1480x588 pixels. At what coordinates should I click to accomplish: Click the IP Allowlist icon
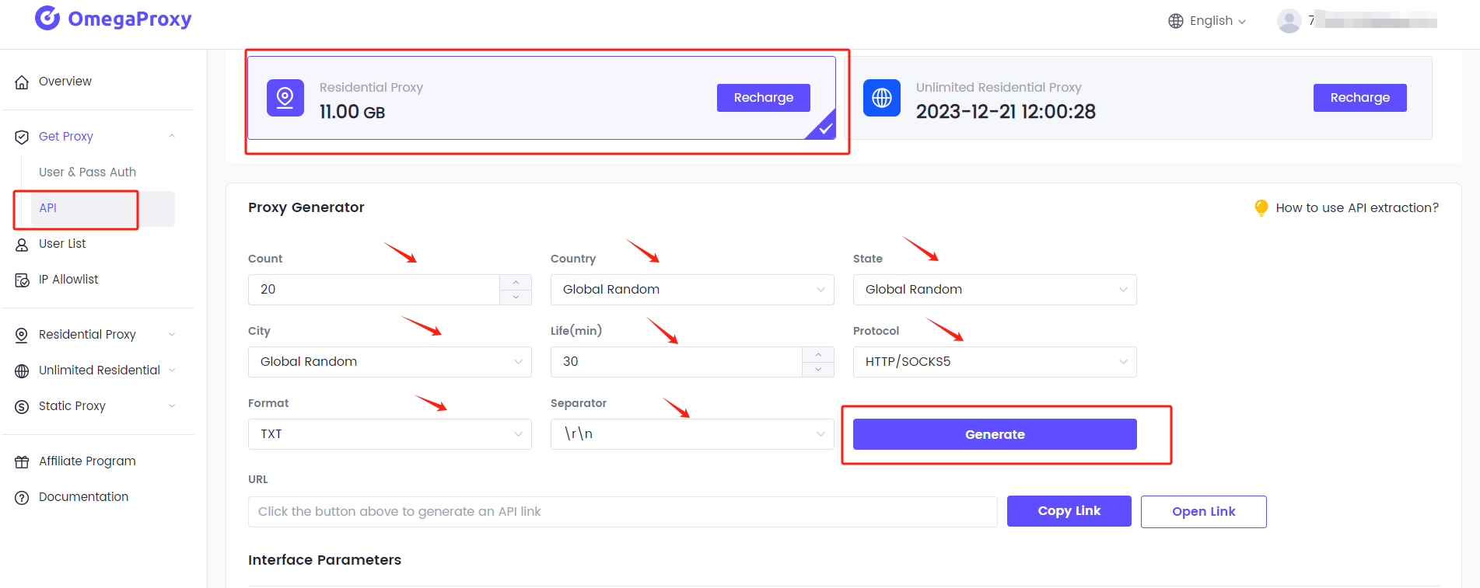[22, 280]
